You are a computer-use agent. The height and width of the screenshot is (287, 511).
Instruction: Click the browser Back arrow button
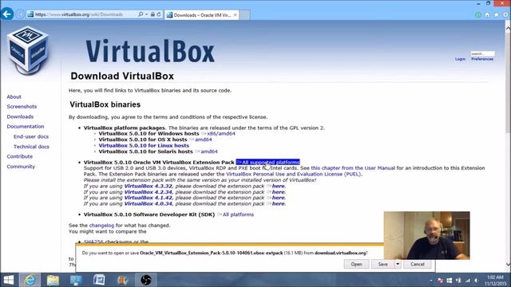click(7, 14)
